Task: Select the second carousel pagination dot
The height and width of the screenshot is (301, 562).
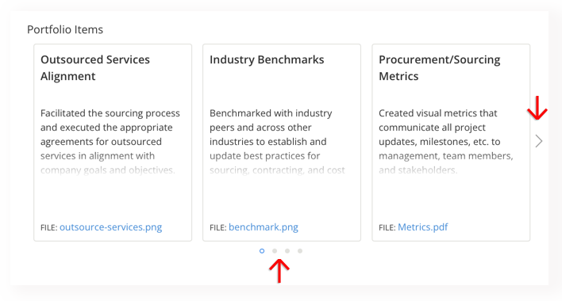Action: 275,251
